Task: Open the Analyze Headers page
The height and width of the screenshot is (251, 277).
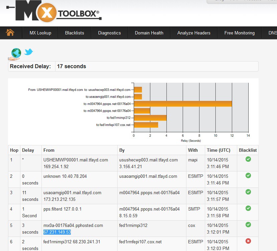Action: [194, 33]
